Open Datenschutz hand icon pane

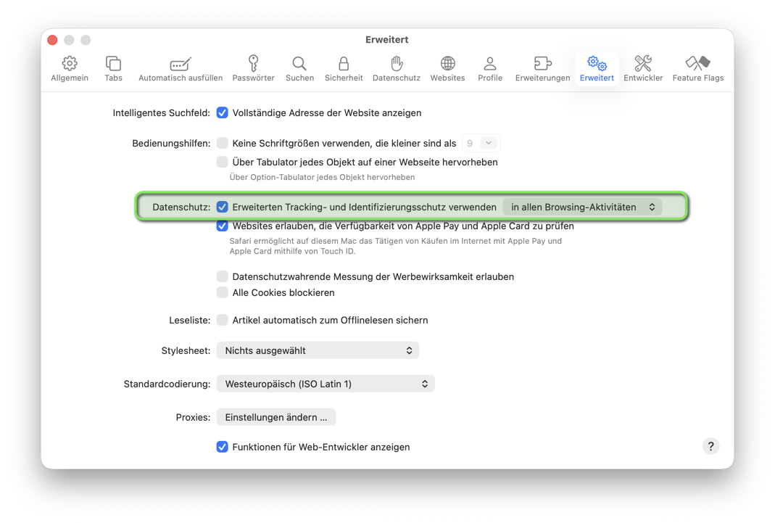[396, 69]
